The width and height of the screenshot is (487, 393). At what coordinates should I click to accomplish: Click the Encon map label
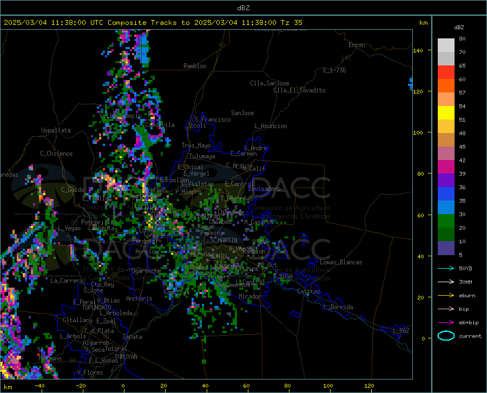click(x=357, y=45)
